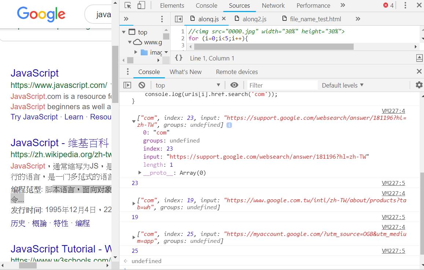
Task: Expand the Sources navigator tabs chevron
Action: click(x=126, y=19)
